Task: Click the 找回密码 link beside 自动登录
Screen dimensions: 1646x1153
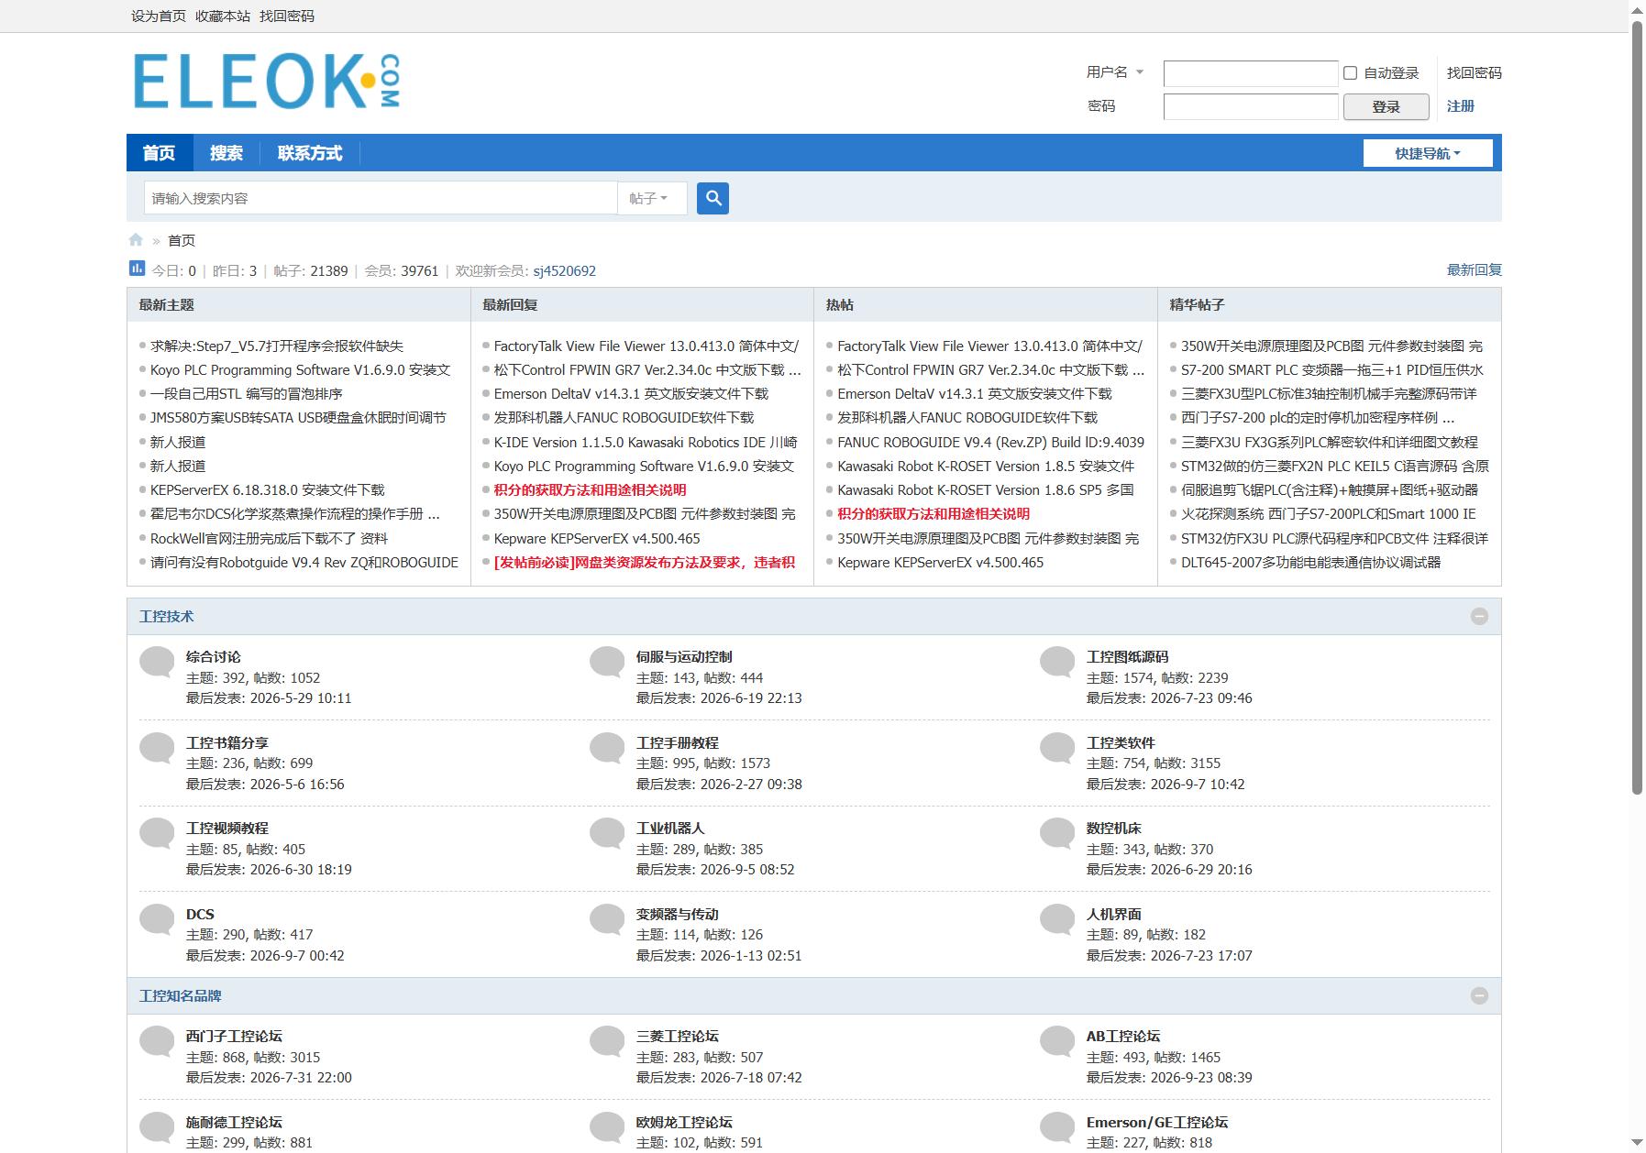Action: click(1475, 72)
